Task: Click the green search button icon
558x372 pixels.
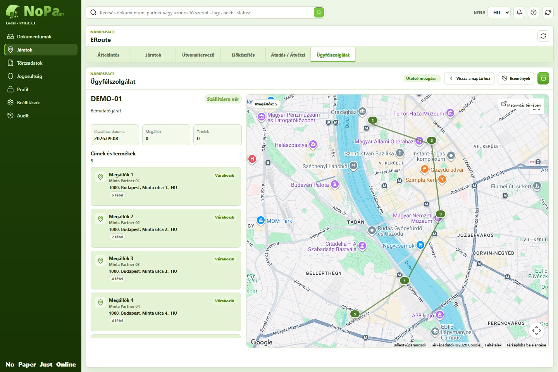Action: [x=319, y=12]
